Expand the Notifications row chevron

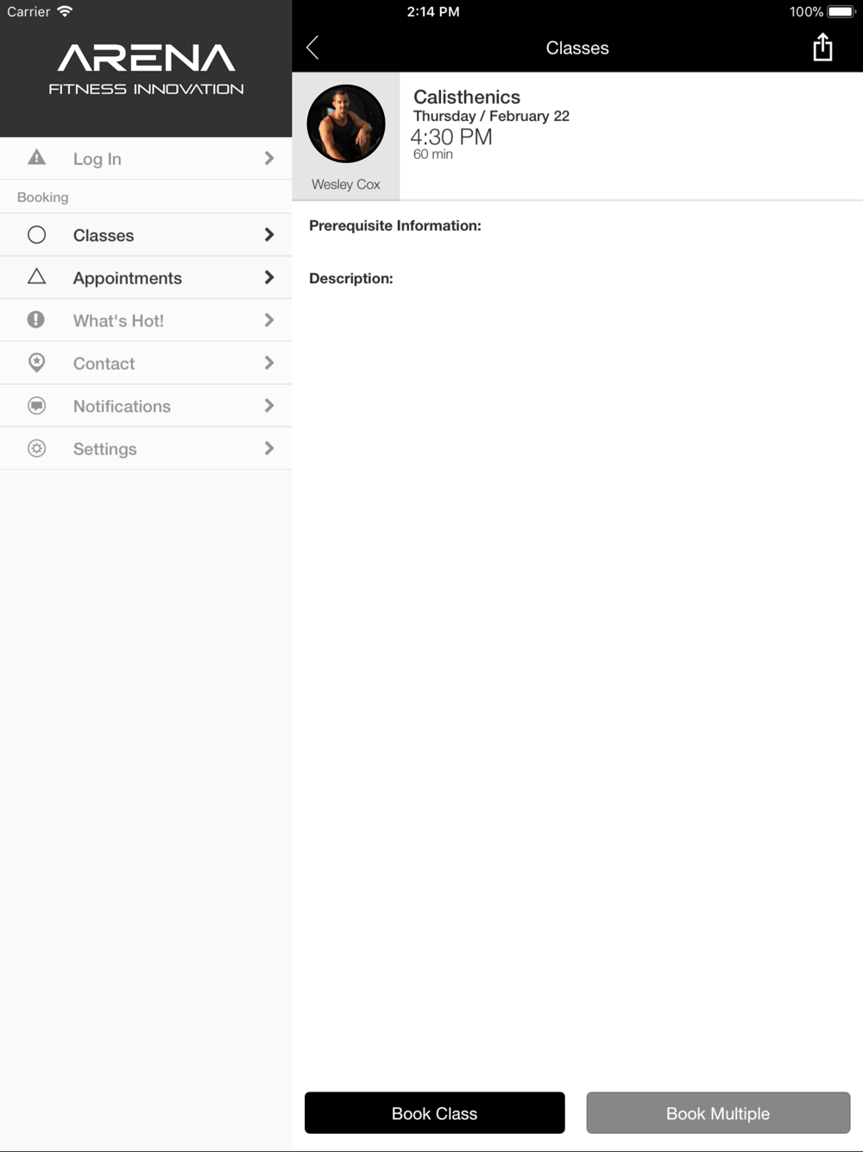tap(269, 406)
